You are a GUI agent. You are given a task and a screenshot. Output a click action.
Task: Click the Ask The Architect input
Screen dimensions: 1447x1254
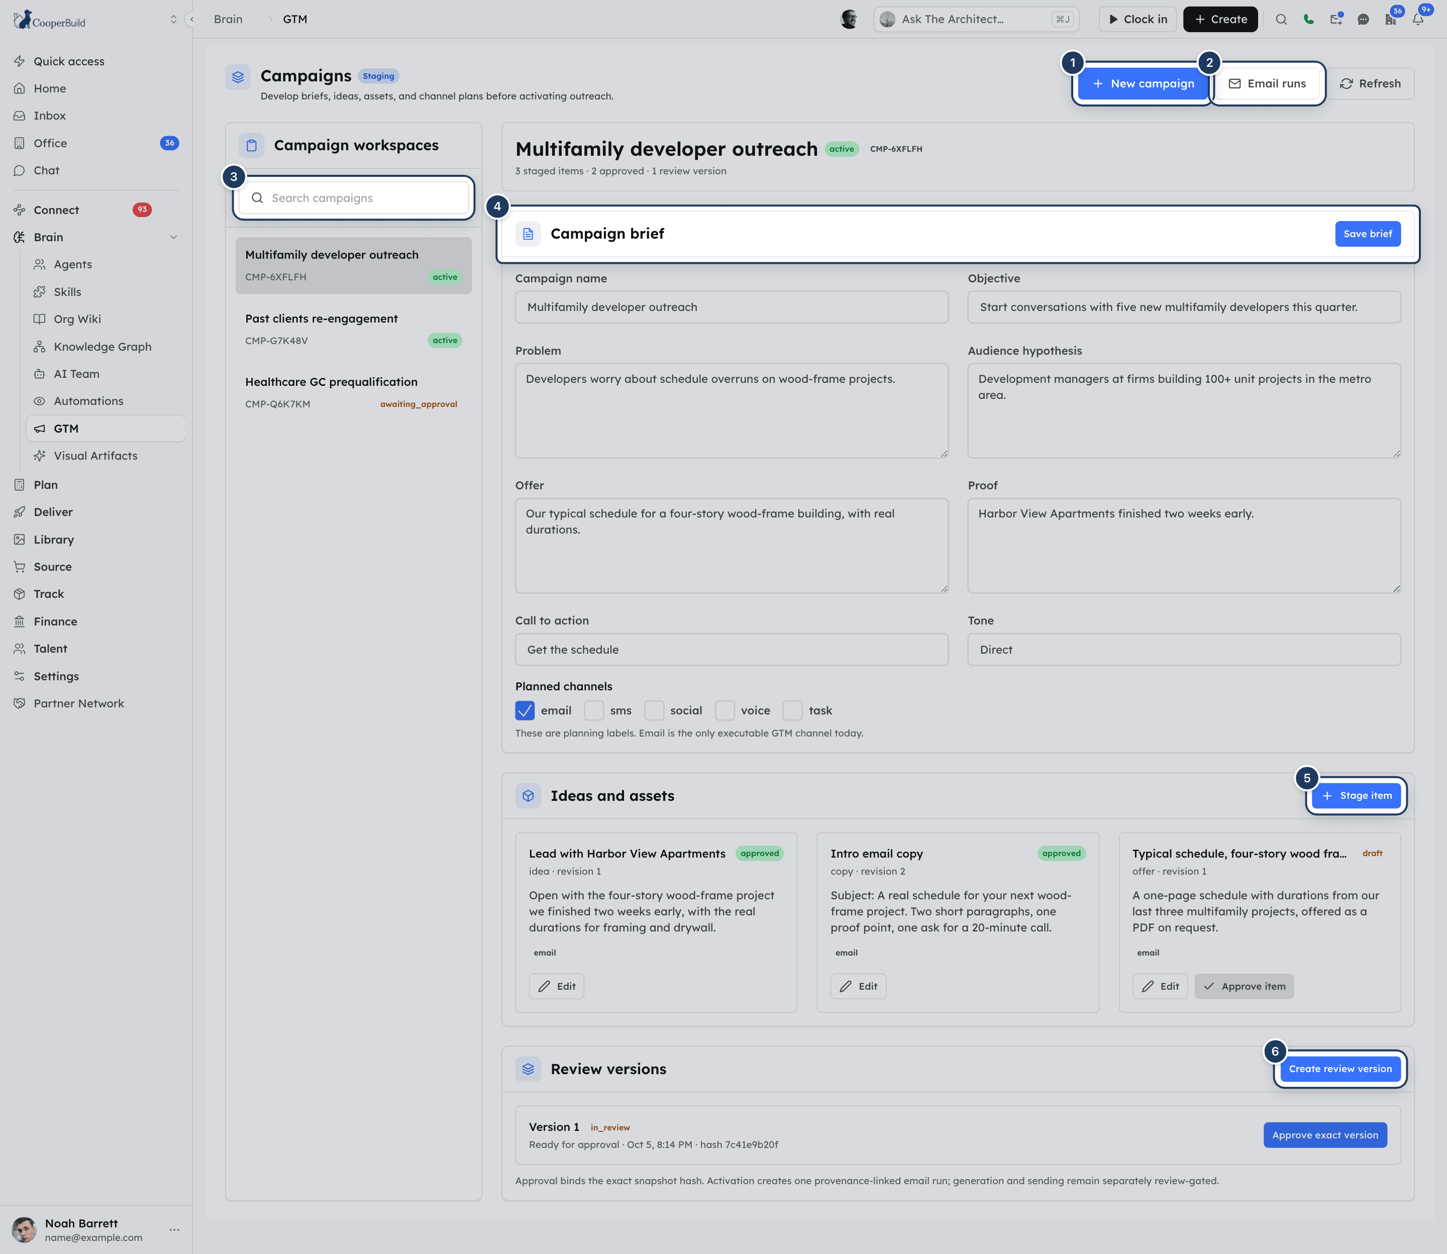[x=976, y=20]
